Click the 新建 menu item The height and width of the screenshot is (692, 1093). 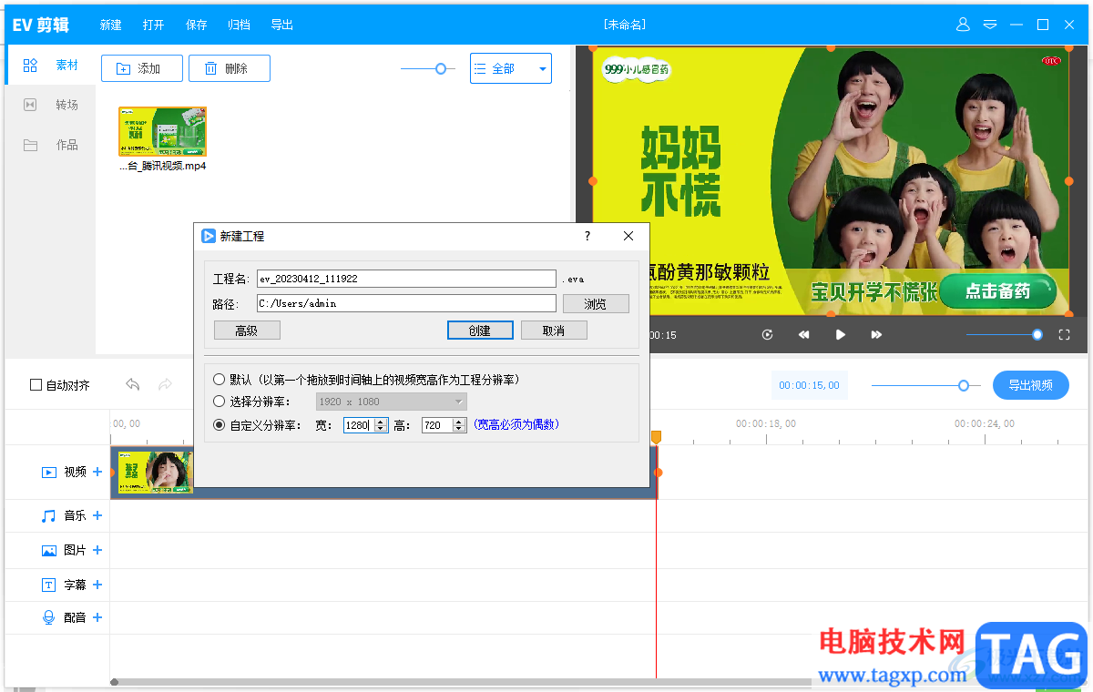tap(111, 25)
